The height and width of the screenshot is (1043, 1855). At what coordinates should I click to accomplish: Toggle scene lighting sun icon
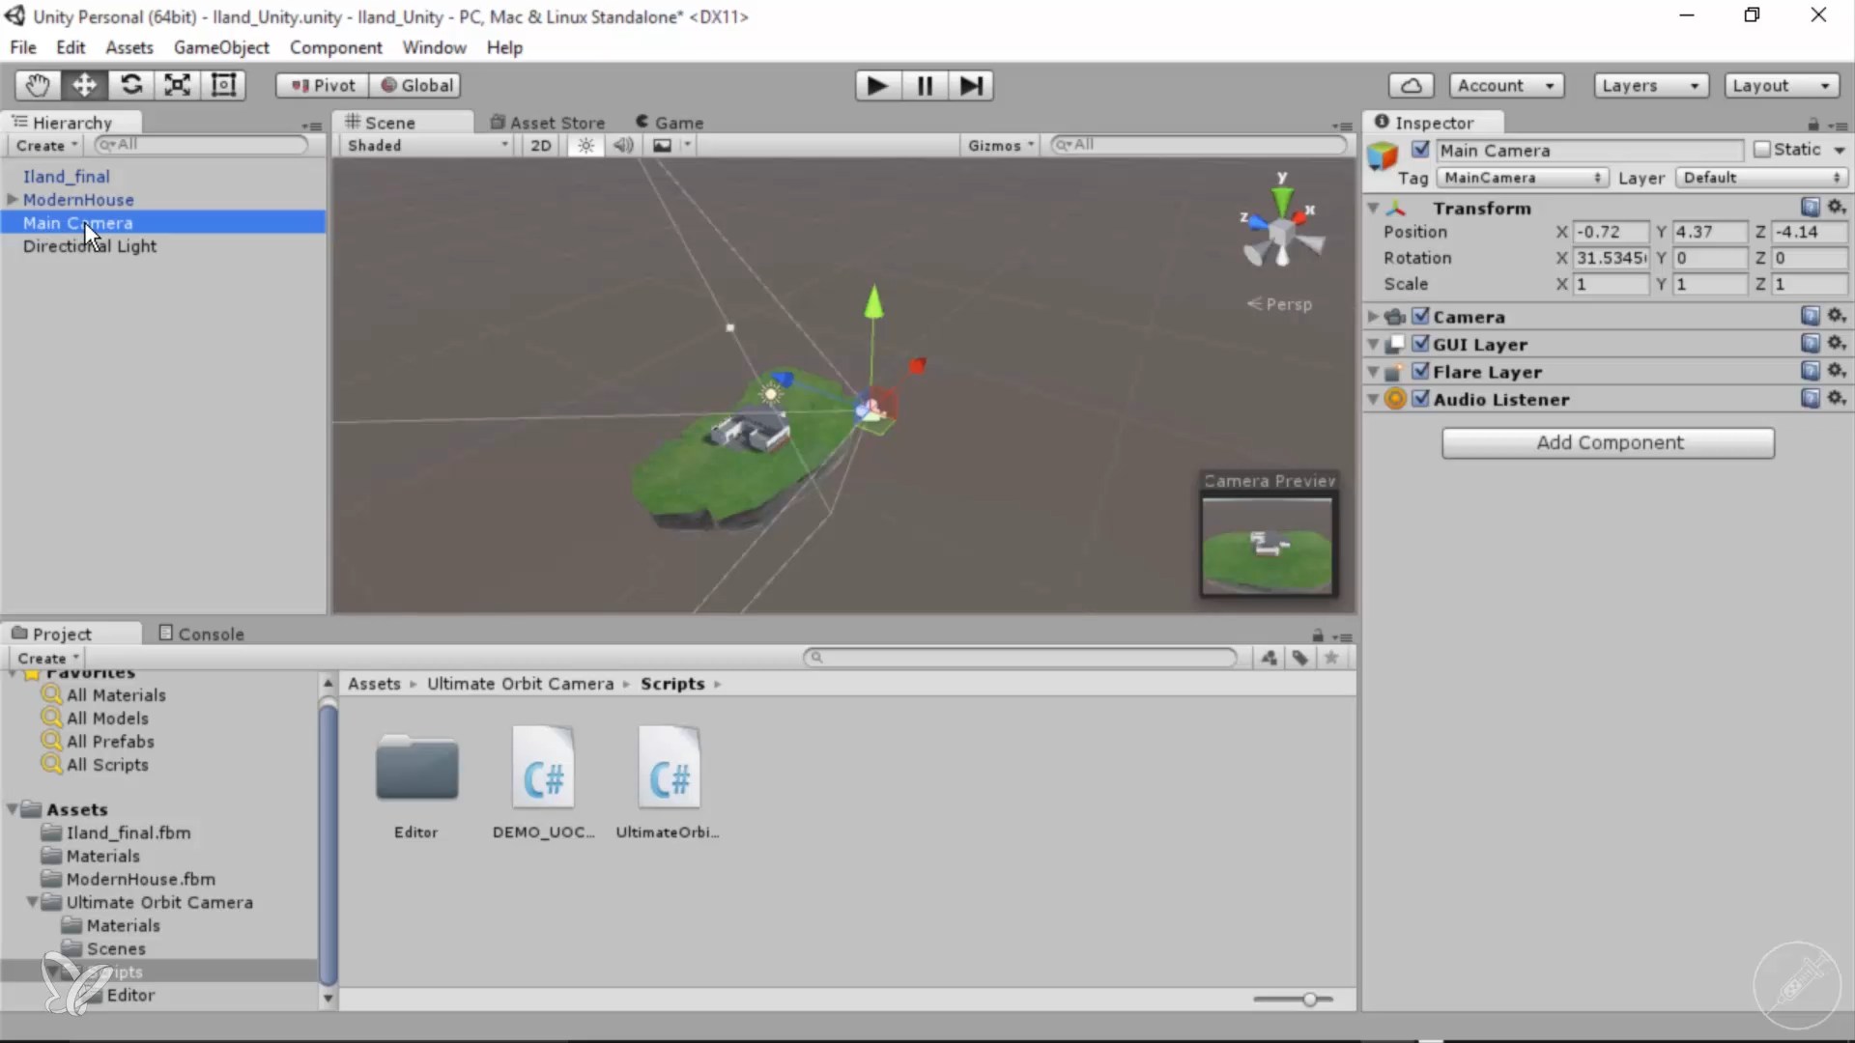point(585,146)
